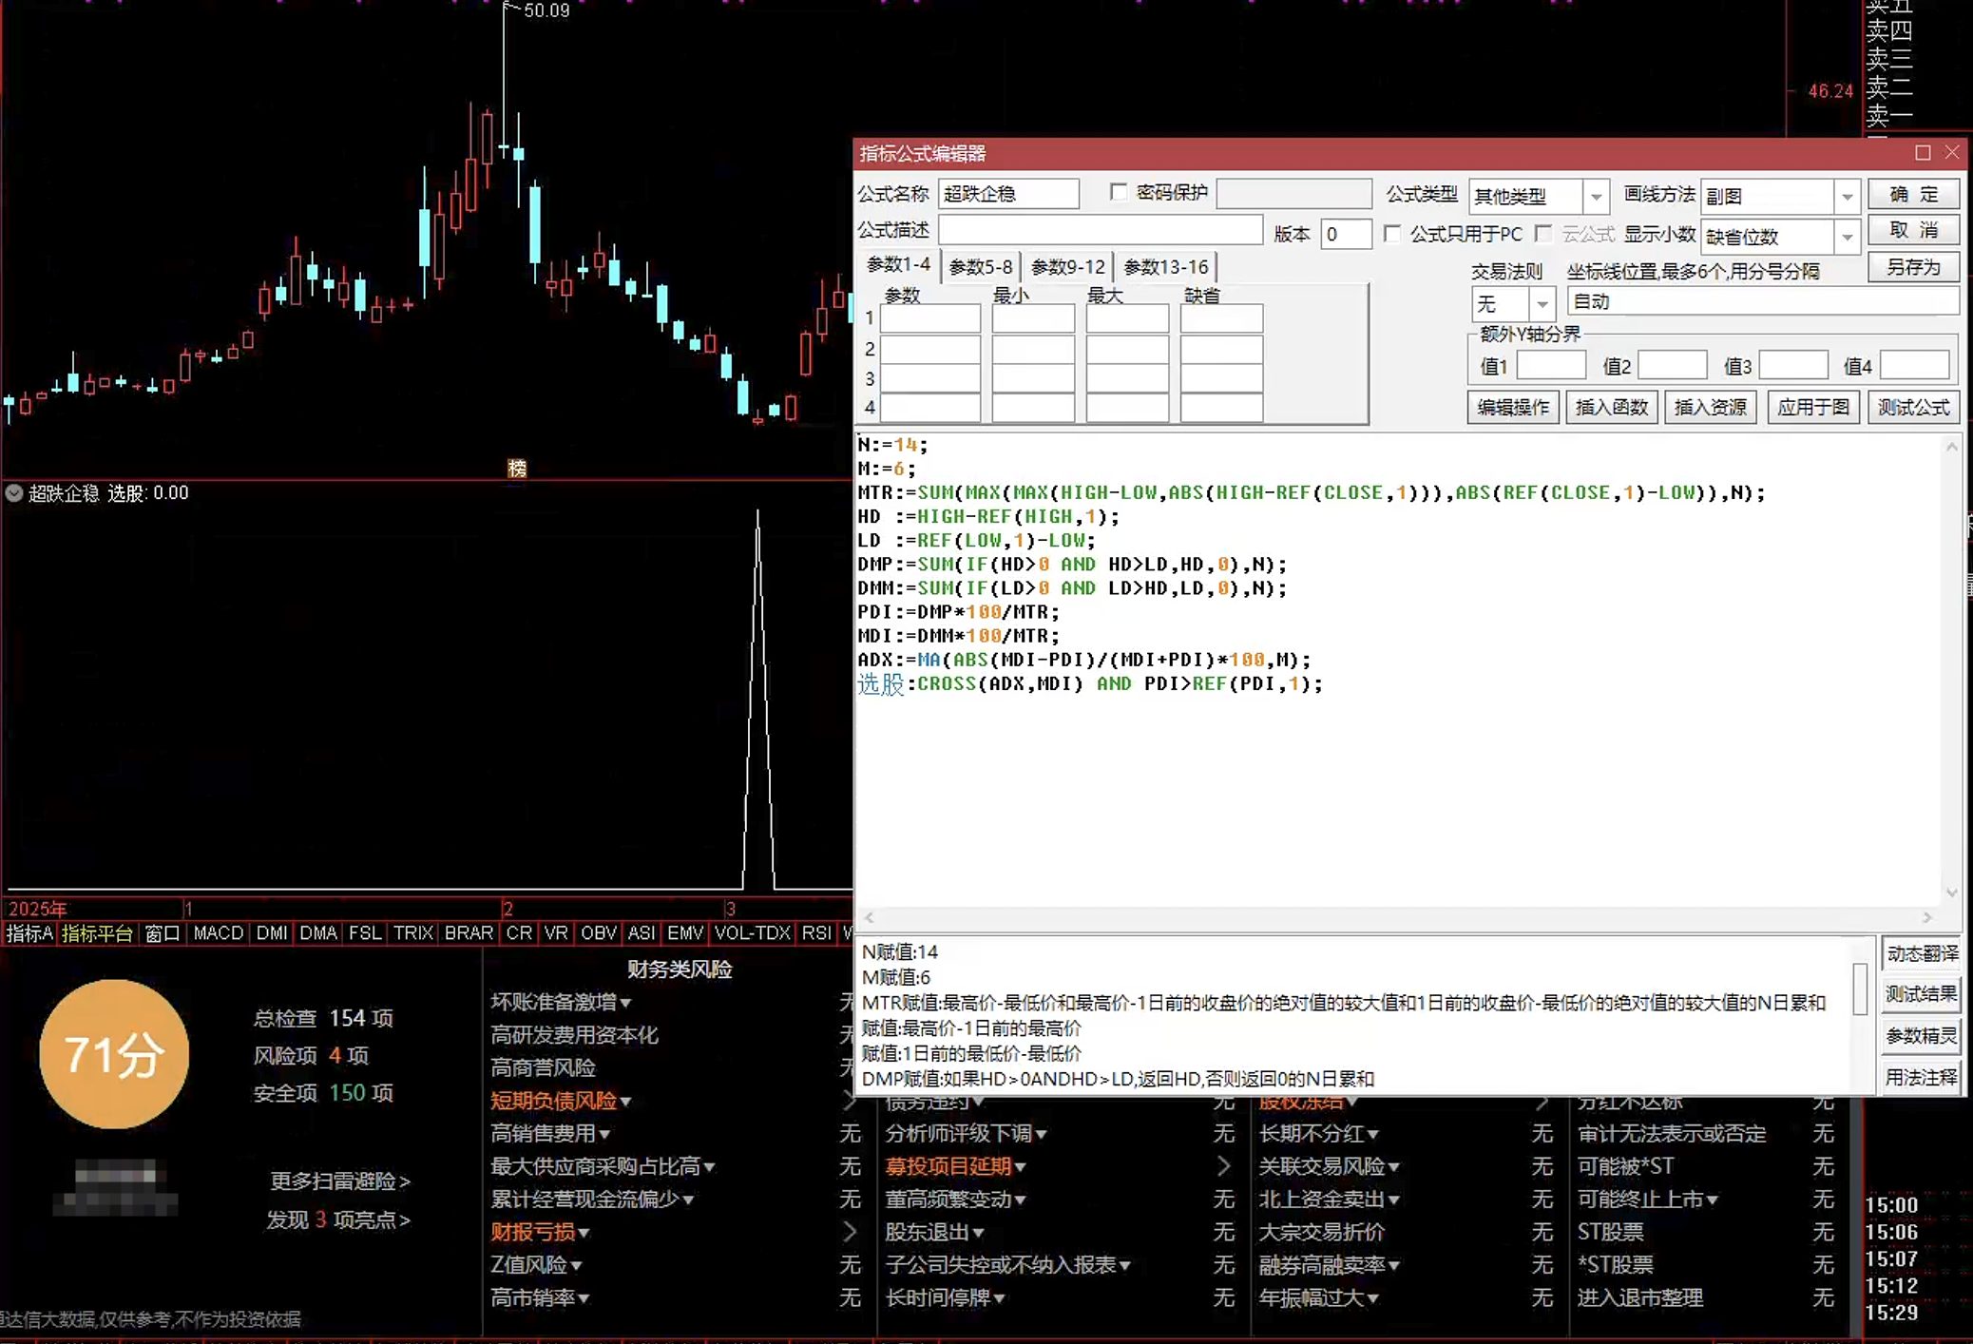Switch to 参数13-16 tab
Screen dimensions: 1973x1344
(x=1166, y=267)
